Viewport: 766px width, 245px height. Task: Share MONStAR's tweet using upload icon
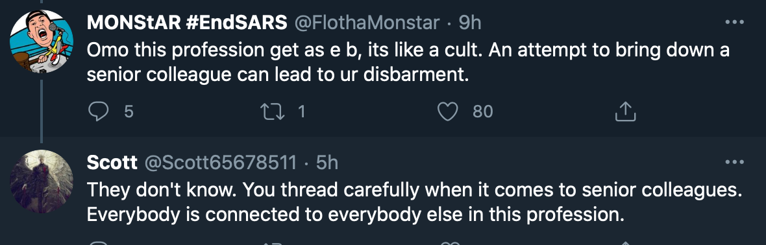tap(625, 112)
